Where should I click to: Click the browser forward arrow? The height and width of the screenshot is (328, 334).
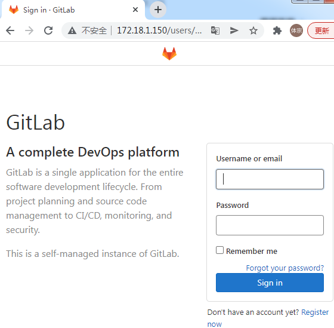[x=29, y=30]
